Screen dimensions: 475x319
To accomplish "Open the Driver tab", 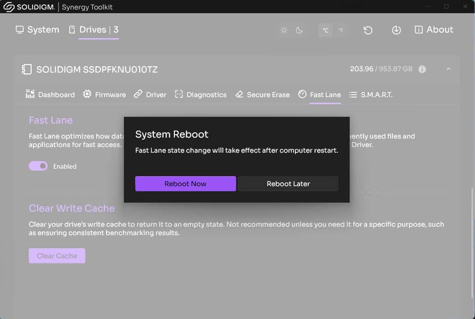I will [150, 95].
